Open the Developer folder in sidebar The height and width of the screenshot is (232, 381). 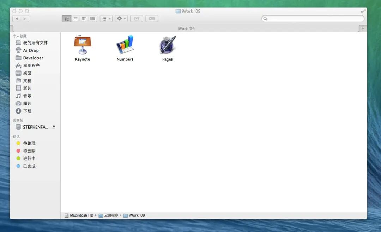pyautogui.click(x=29, y=58)
